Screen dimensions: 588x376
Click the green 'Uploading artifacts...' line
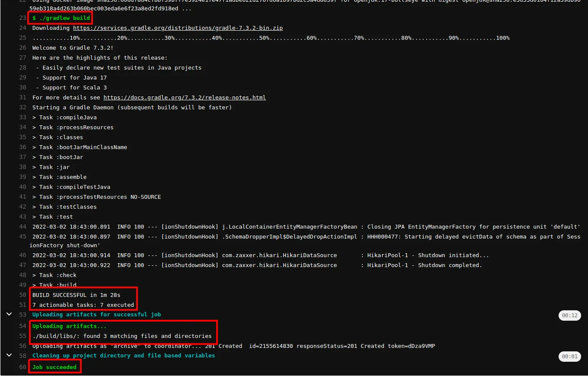(70, 326)
